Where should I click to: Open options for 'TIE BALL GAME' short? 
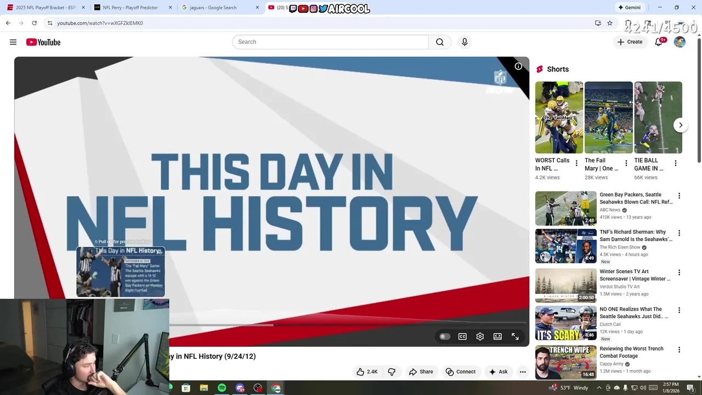click(x=676, y=163)
